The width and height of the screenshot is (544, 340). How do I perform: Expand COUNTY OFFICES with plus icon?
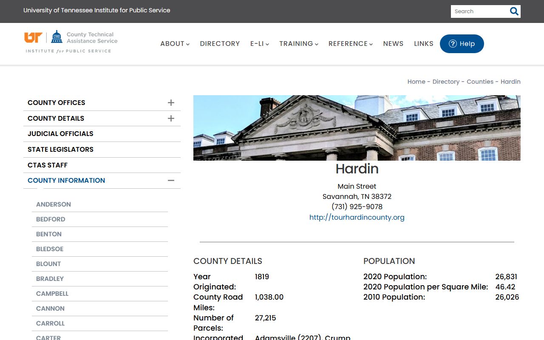point(171,102)
